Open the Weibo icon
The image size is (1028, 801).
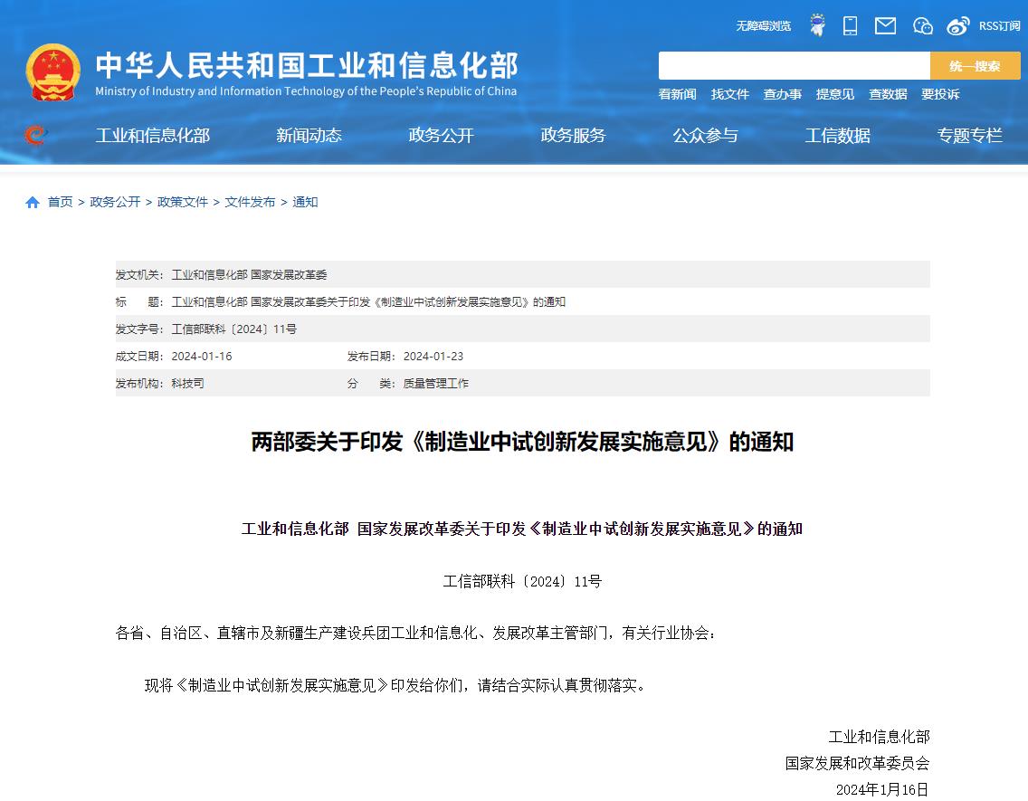point(958,25)
